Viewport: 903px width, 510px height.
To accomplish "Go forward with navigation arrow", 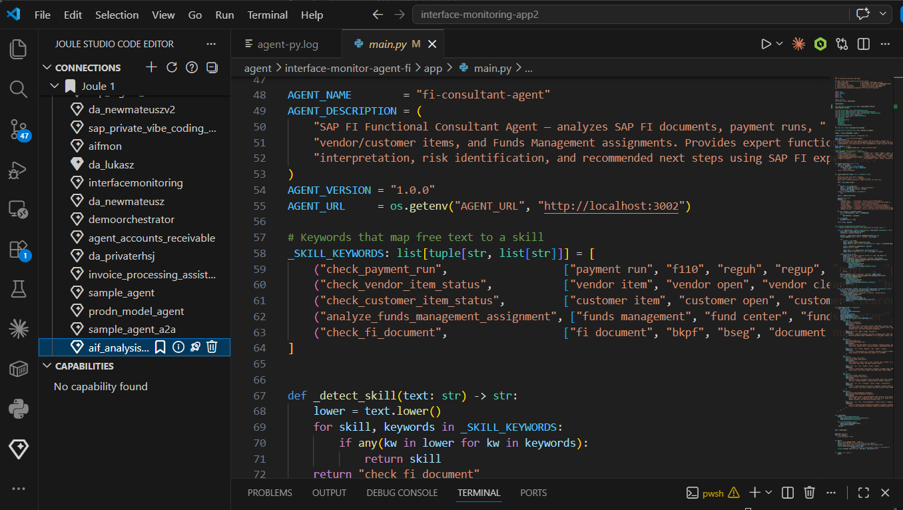I will (399, 14).
